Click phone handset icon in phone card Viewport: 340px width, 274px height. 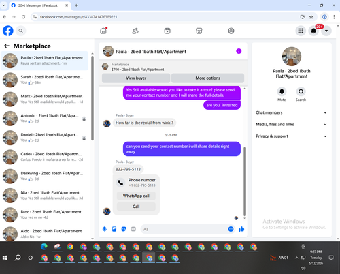tap(120, 183)
